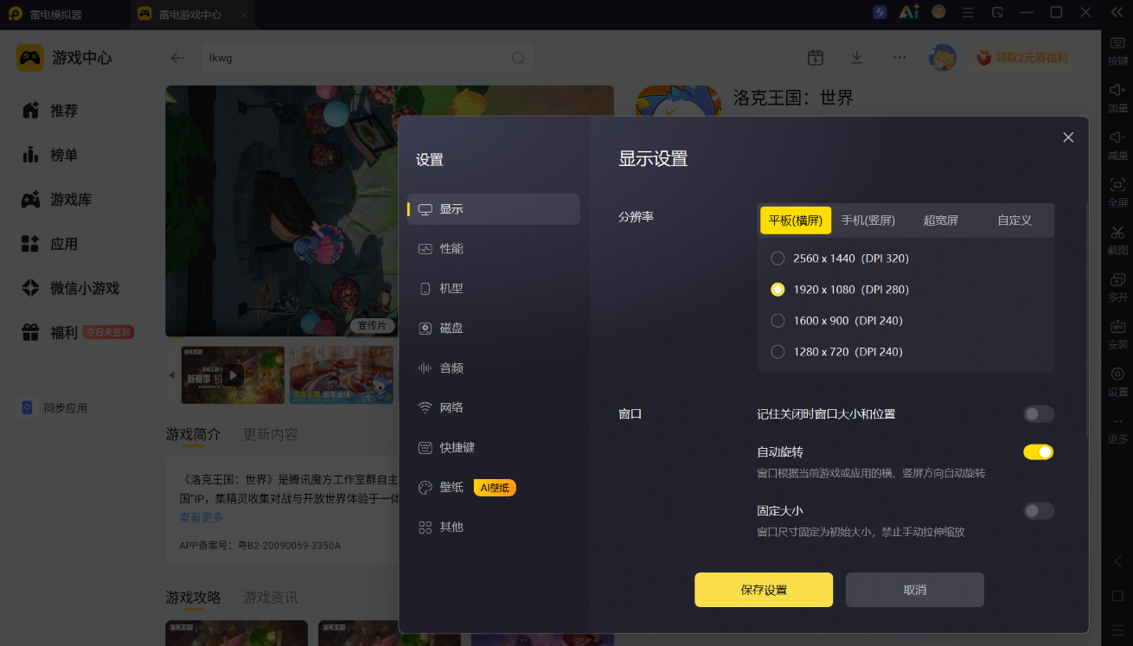
Task: Click the game center profile avatar
Action: click(942, 58)
